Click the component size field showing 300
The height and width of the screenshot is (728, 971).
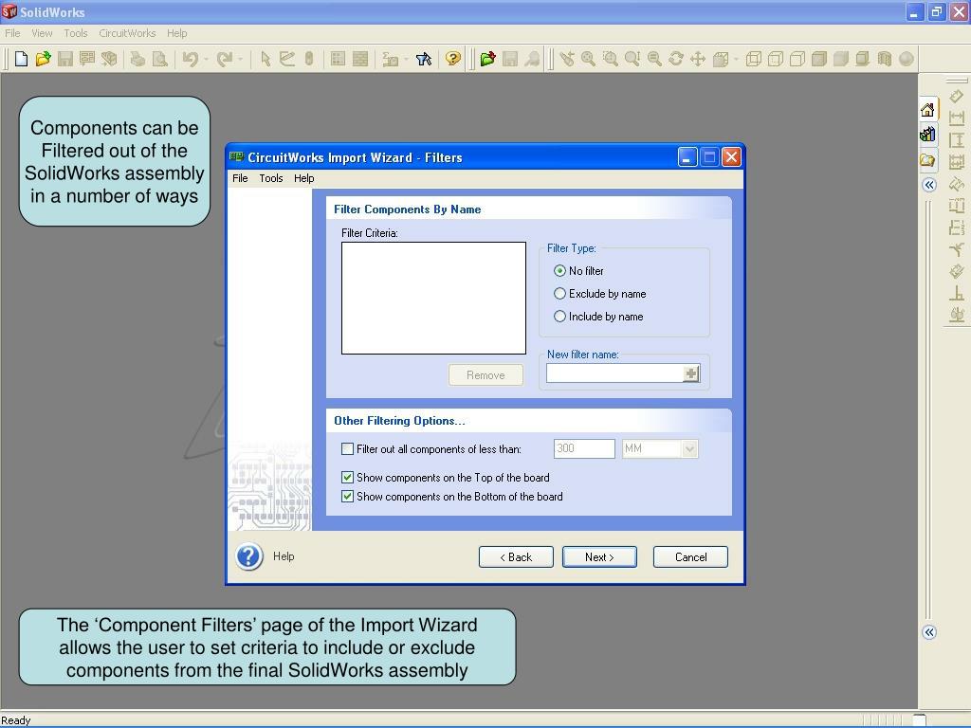(584, 448)
